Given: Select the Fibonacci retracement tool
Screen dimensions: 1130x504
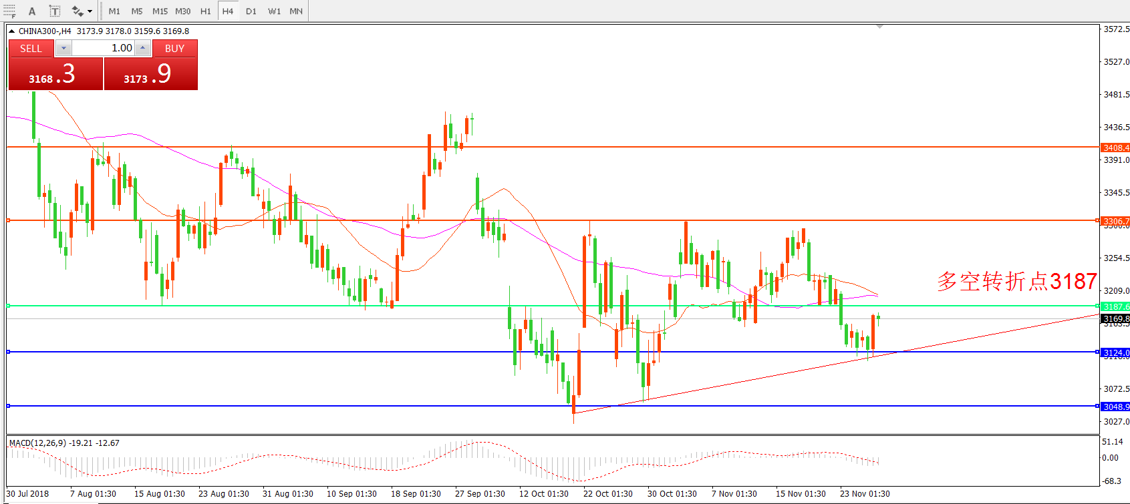Looking at the screenshot, I should 9,11.
